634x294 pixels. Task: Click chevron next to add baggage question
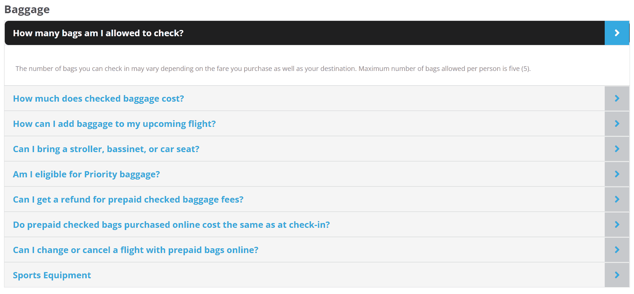point(617,124)
